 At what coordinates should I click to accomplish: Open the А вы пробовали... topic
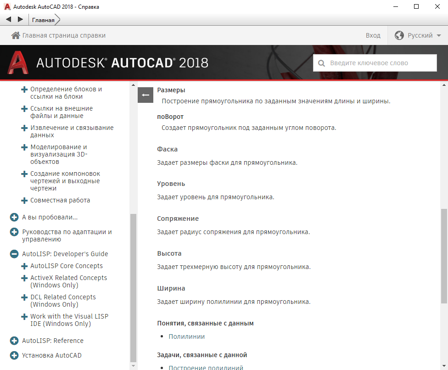(50, 217)
